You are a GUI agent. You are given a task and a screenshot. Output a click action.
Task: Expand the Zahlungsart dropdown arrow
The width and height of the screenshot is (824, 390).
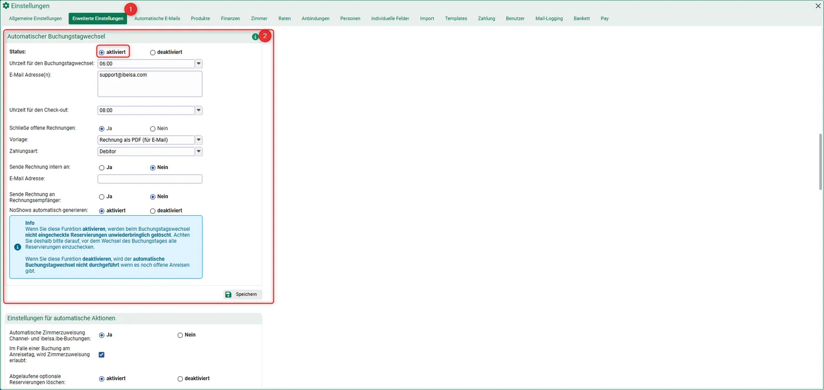coord(199,152)
